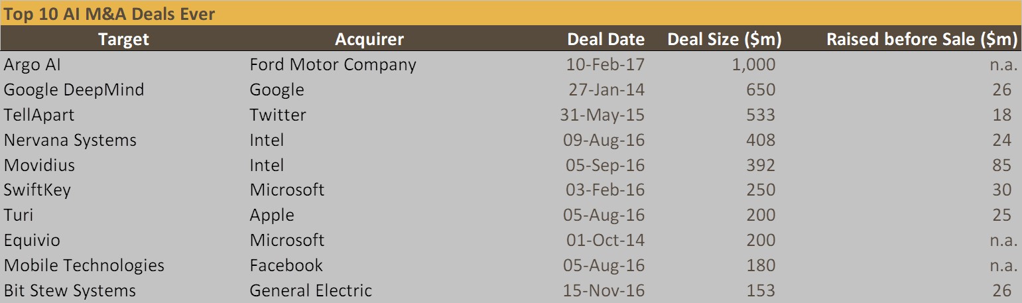Click the Twitter acquirer cell
This screenshot has width=1022, height=303.
278,115
